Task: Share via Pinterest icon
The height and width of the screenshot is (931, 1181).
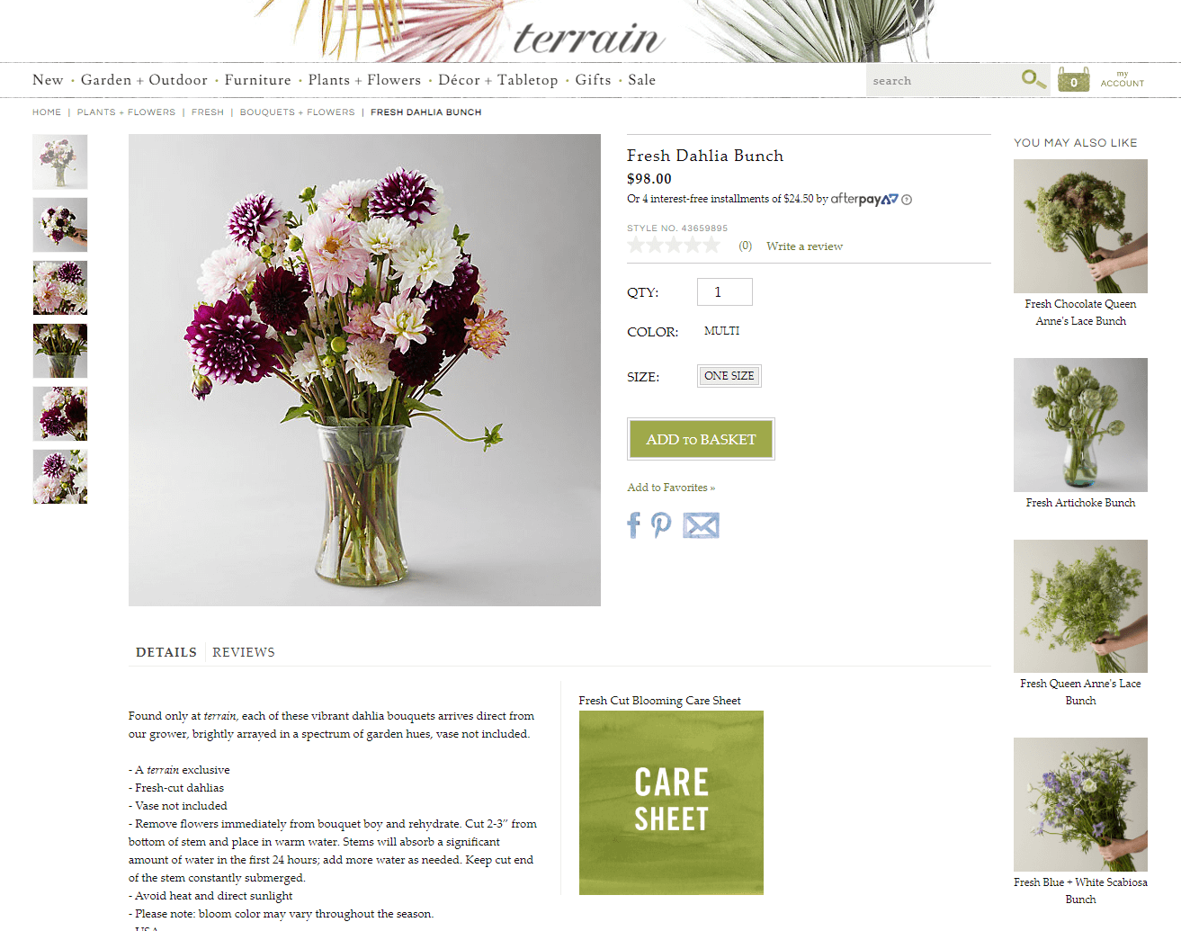Action: [661, 524]
